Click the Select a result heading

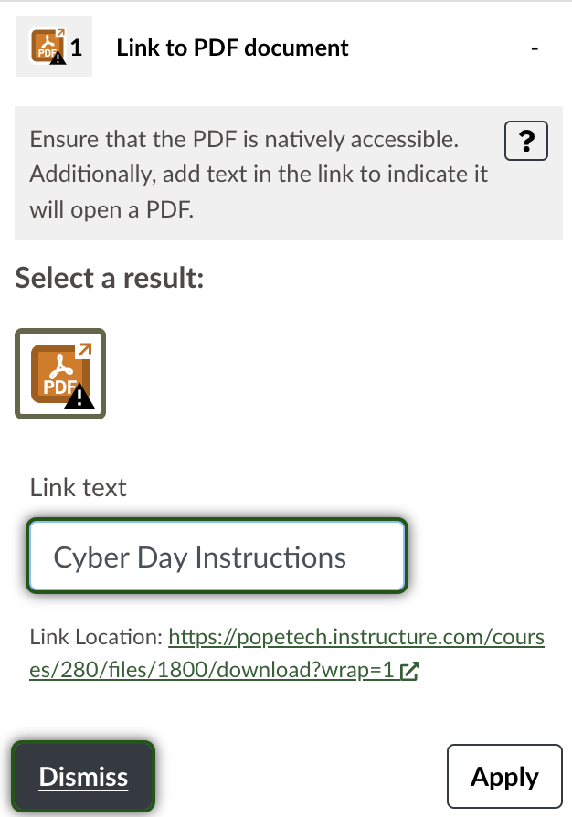point(110,277)
